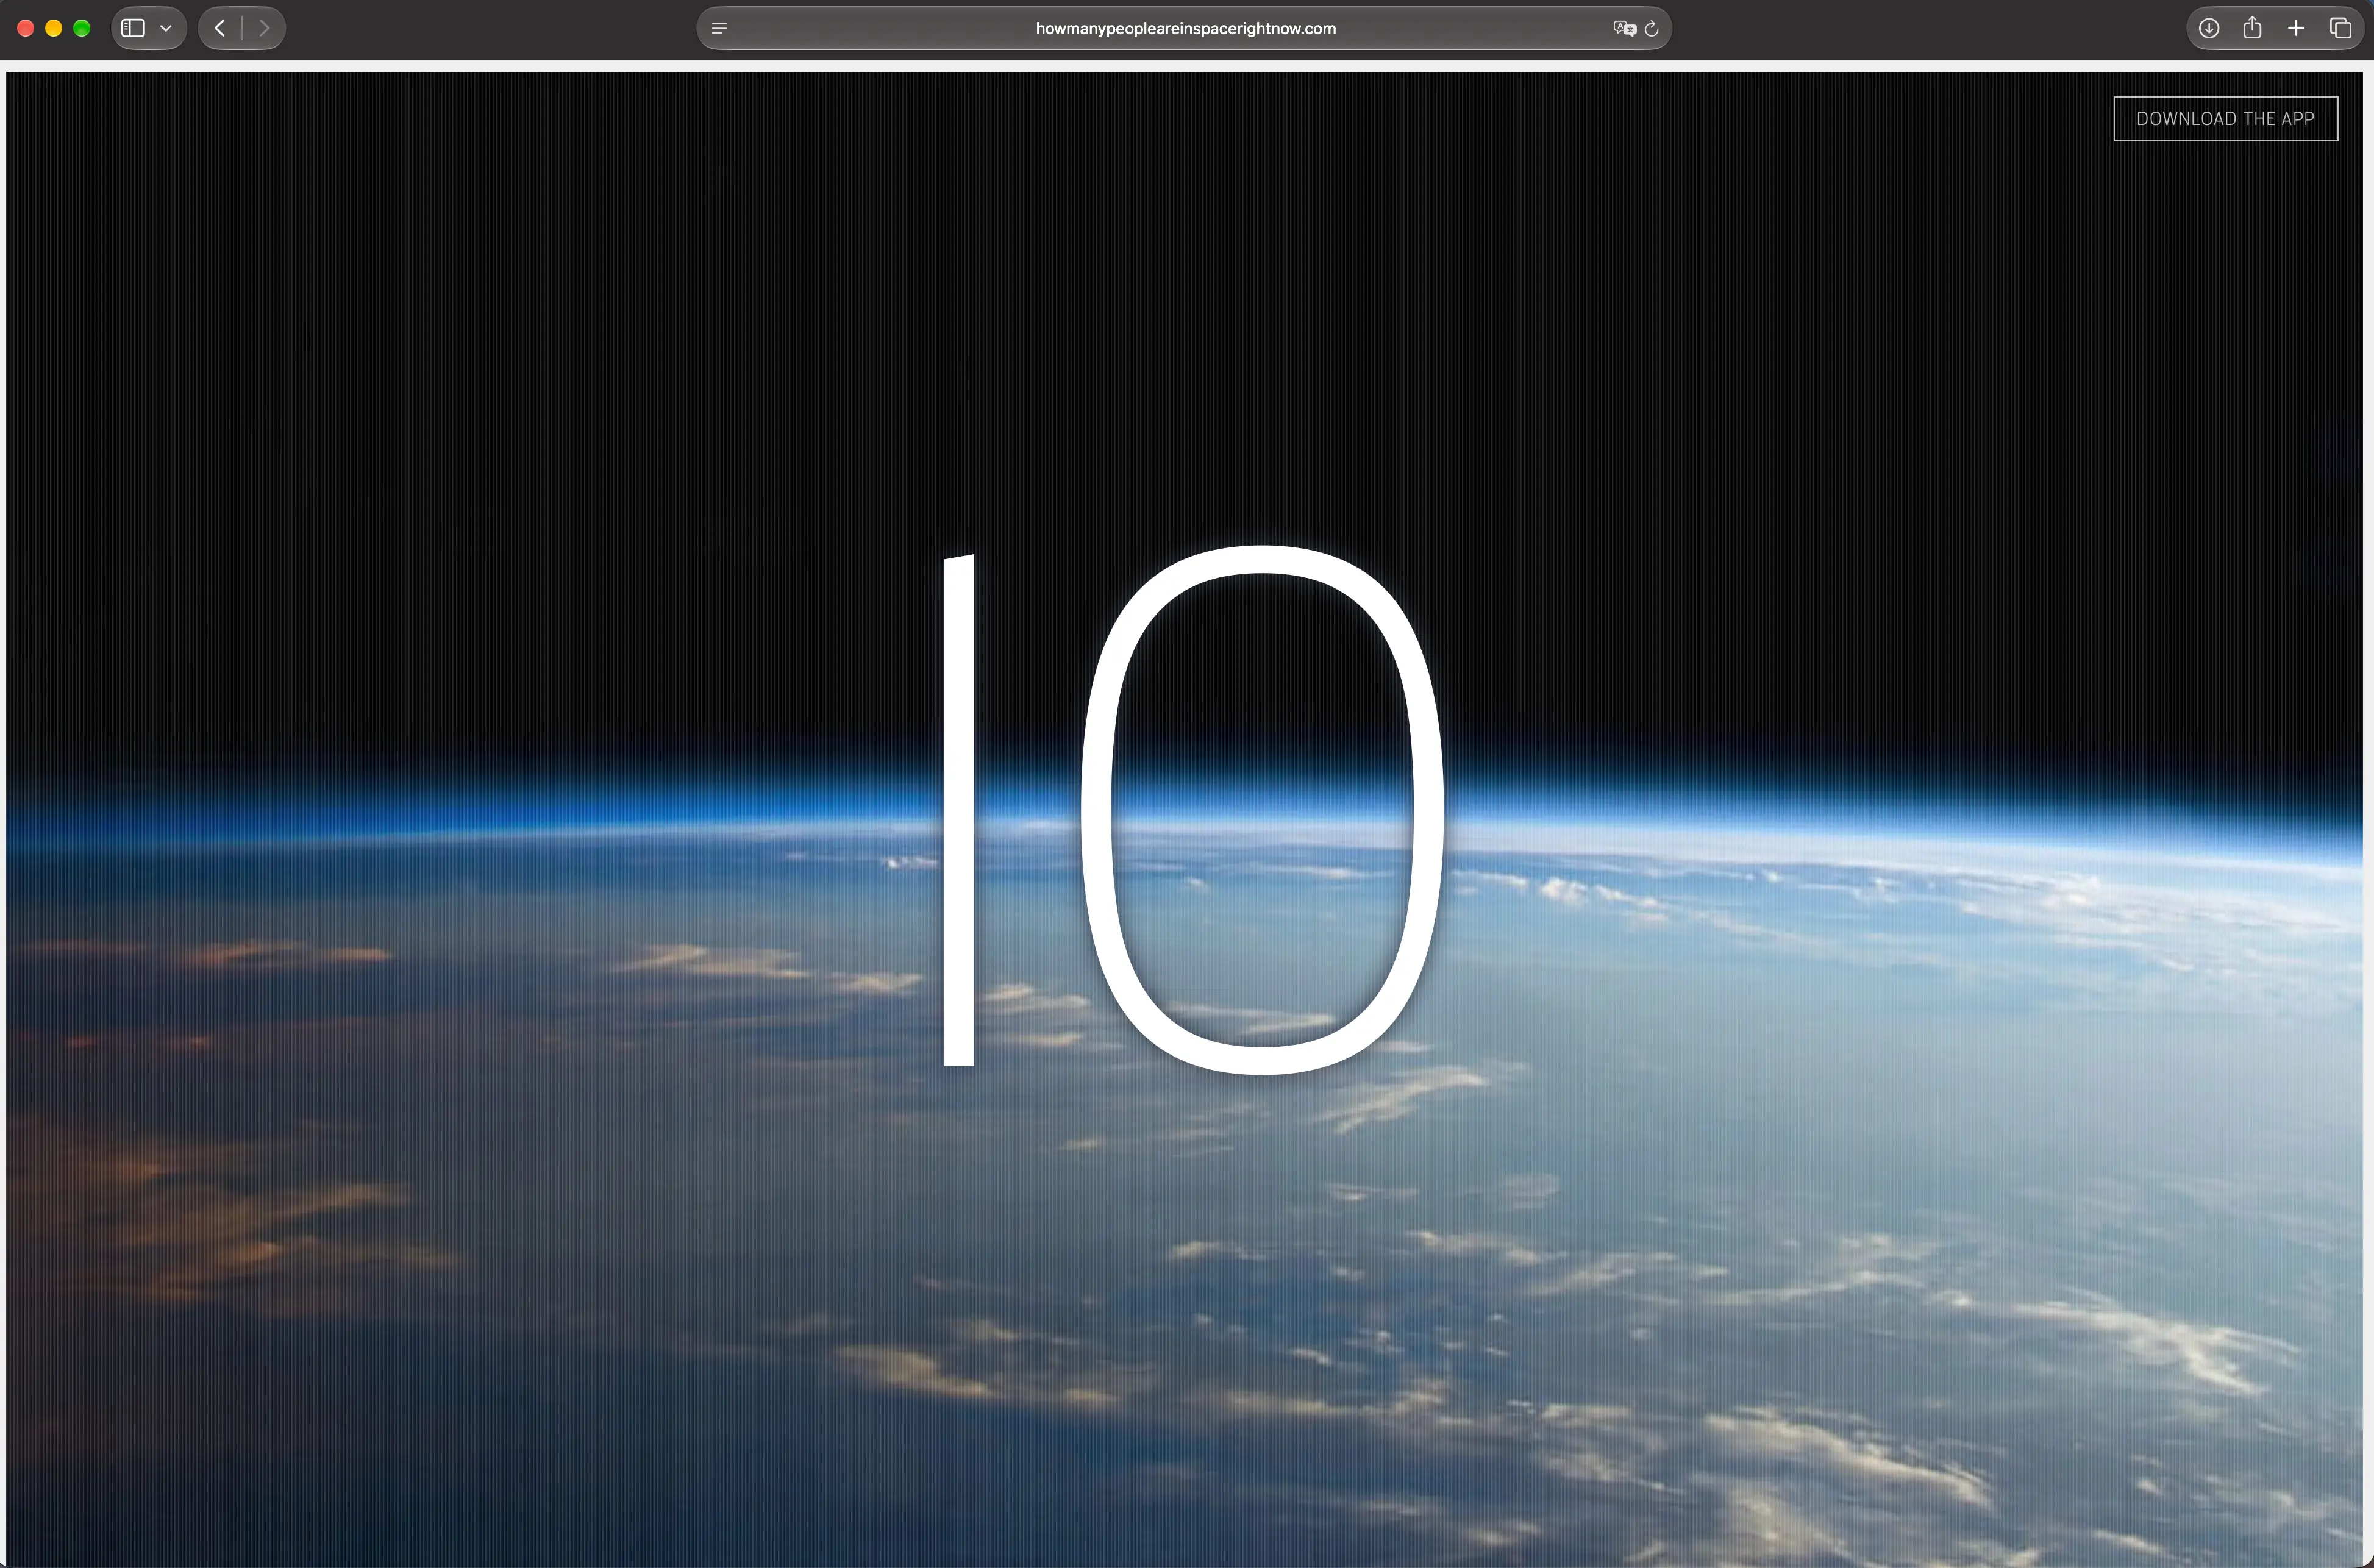The height and width of the screenshot is (1568, 2374).
Task: Click the howmanypeopleareinspacerightnow.com address field
Action: pos(1185,28)
